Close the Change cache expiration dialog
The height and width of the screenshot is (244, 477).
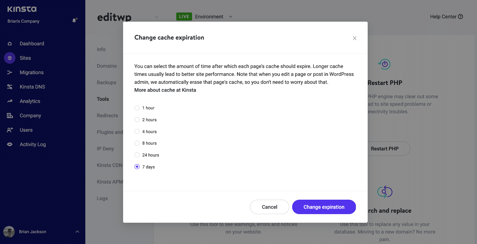(355, 38)
